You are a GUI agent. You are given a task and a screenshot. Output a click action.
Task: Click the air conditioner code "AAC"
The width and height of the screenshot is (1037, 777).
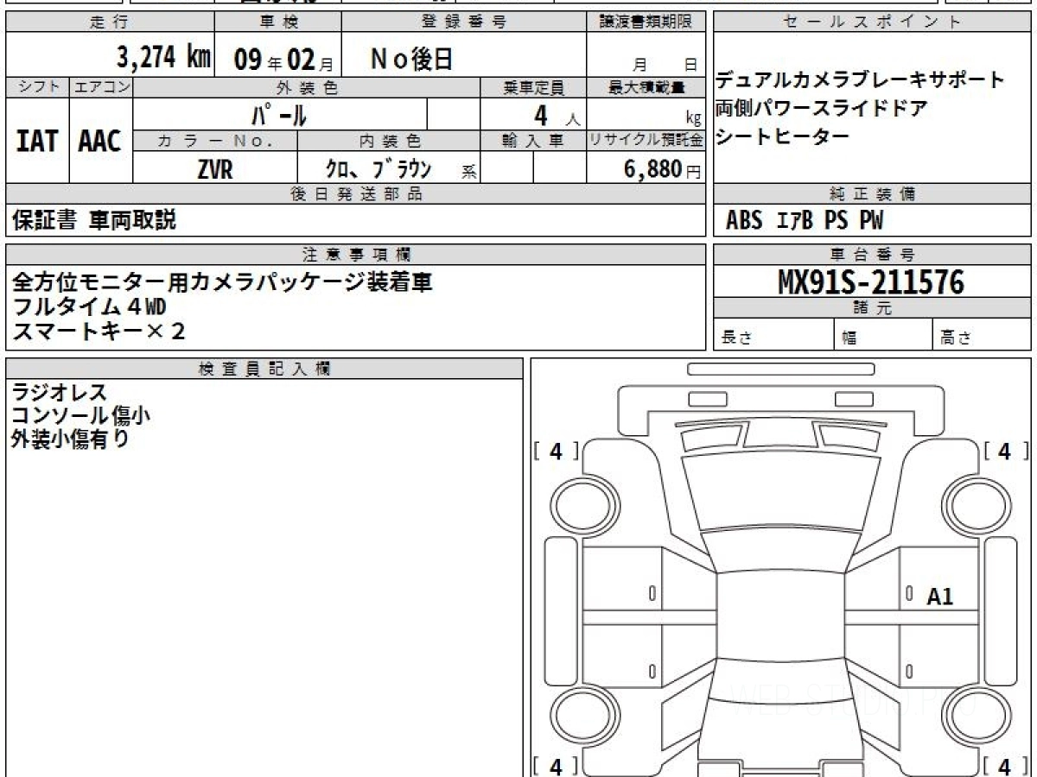(100, 142)
